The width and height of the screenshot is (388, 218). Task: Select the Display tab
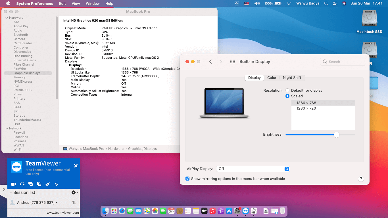[254, 77]
